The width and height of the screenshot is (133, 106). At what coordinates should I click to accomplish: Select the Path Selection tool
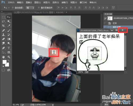[3, 52]
